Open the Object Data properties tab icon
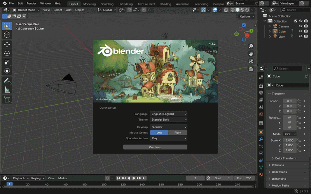The image size is (311, 194). click(x=261, y=167)
